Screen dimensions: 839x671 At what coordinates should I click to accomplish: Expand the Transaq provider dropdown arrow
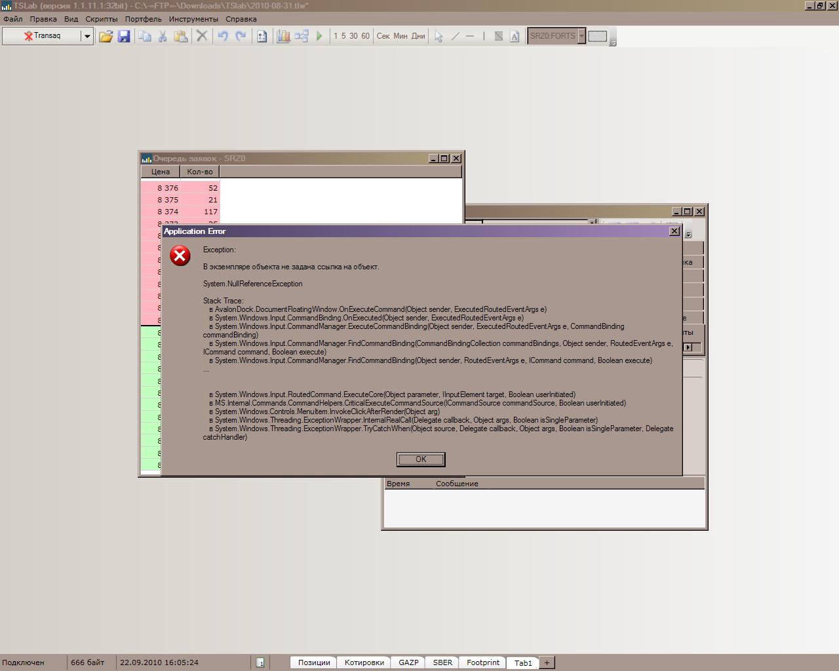tap(87, 36)
